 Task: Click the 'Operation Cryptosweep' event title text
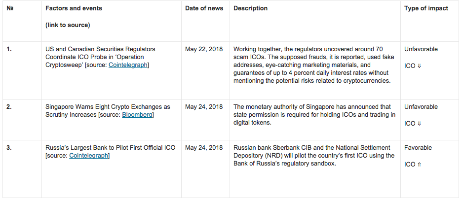[100, 57]
